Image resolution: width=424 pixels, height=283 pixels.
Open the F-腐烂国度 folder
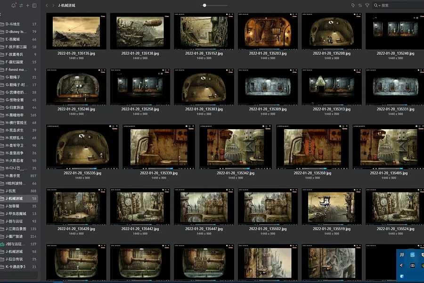pyautogui.click(x=19, y=62)
